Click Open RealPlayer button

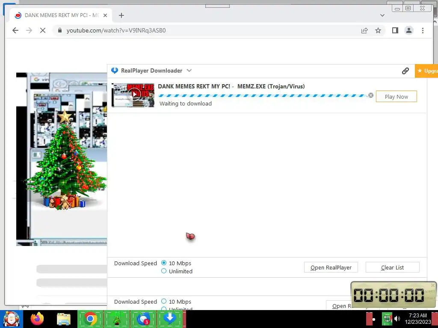click(x=331, y=267)
